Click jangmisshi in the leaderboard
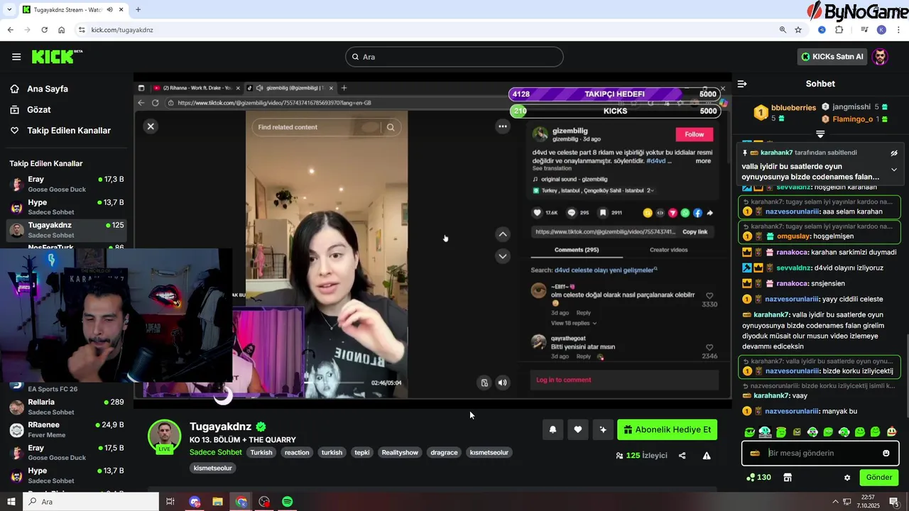Screen dimensions: 909x511 point(851,107)
